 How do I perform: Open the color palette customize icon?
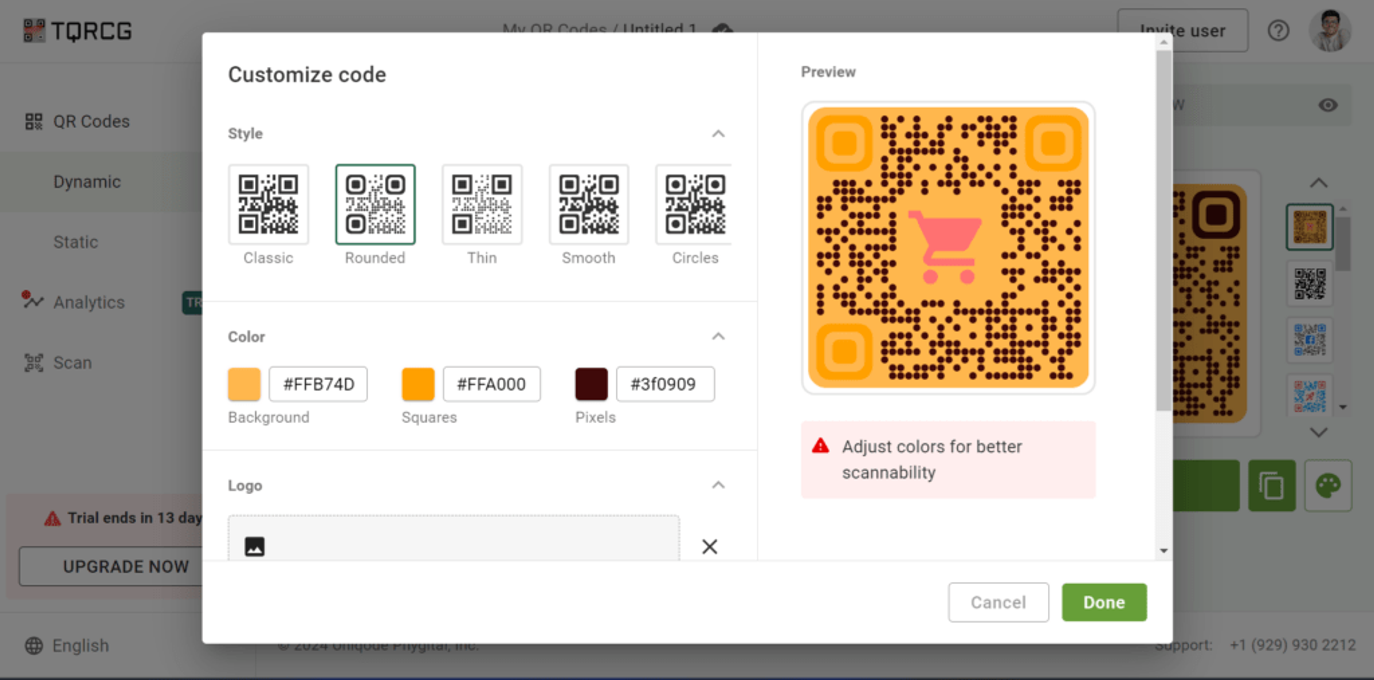pos(1327,485)
